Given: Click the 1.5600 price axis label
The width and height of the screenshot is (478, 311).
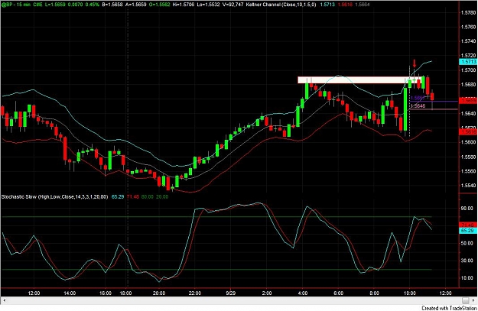Looking at the screenshot, I should pos(468,142).
